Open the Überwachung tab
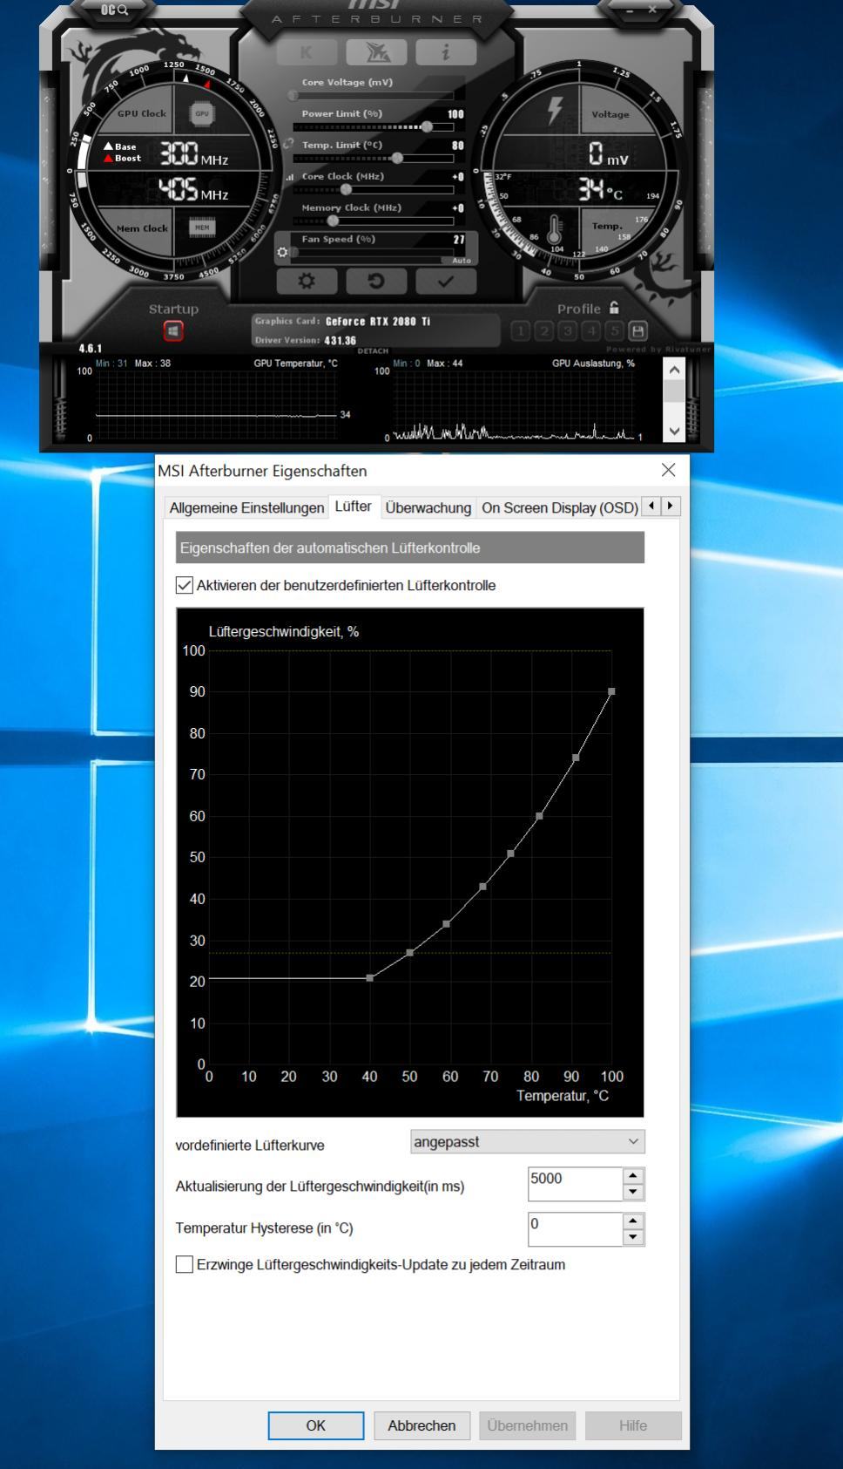 [x=428, y=507]
